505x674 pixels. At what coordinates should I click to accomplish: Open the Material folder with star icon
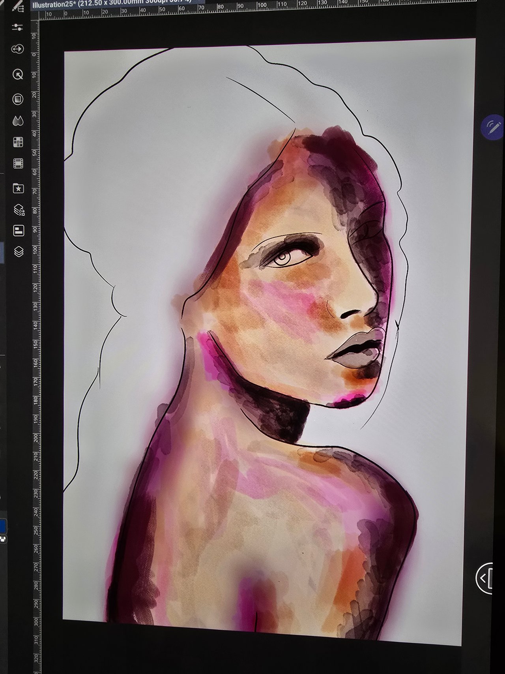19,188
